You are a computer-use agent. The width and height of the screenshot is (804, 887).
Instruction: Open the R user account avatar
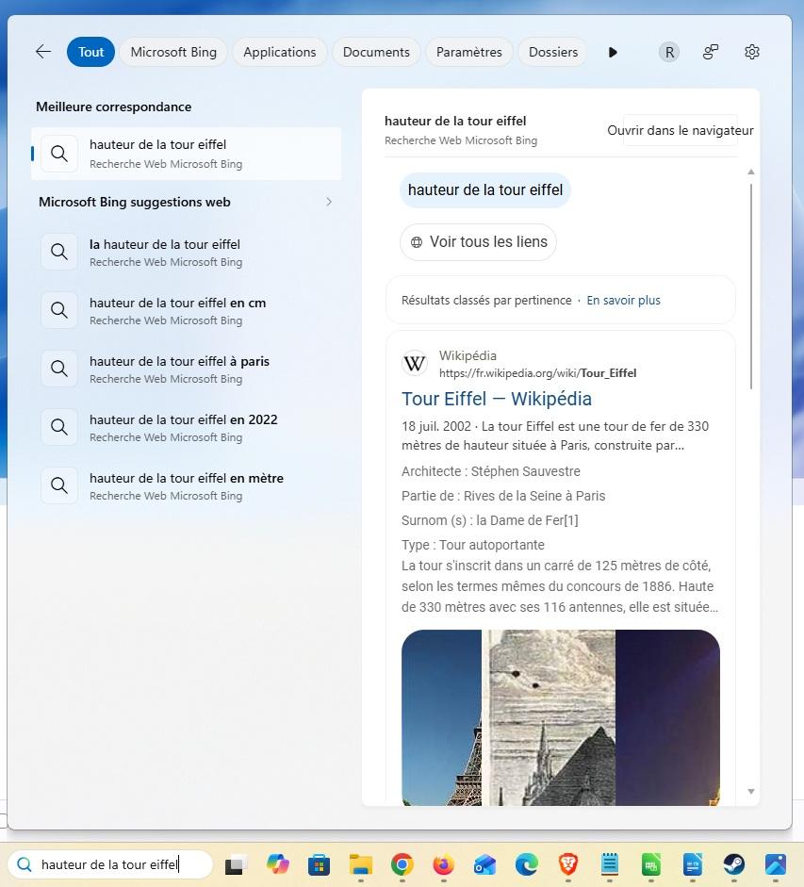point(669,53)
